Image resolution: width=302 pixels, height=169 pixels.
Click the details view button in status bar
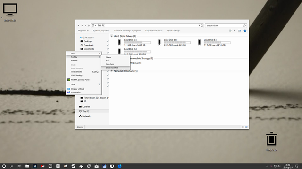[x=243, y=127]
